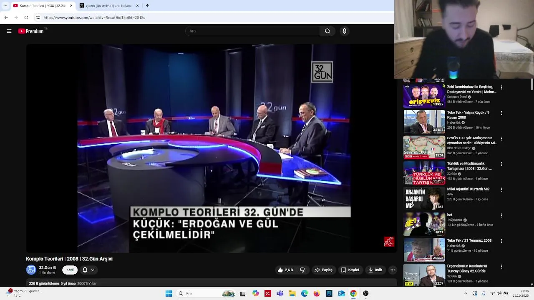Open Sevr'in 100. yılı video title
This screenshot has width=534, height=300.
pos(472,140)
